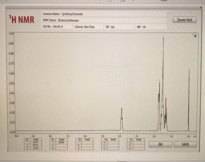Click the Common Name field Cyclohexyl bromide
This screenshot has width=205, height=162.
[x=104, y=14]
